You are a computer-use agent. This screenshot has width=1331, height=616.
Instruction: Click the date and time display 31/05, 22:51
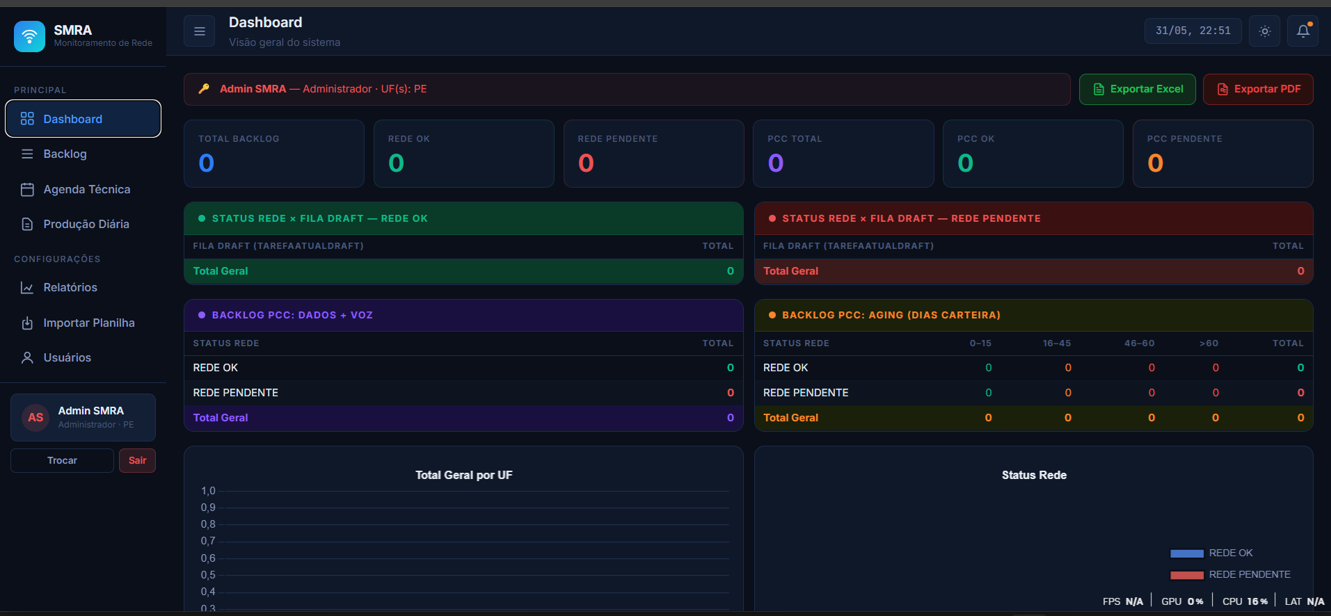pyautogui.click(x=1193, y=31)
